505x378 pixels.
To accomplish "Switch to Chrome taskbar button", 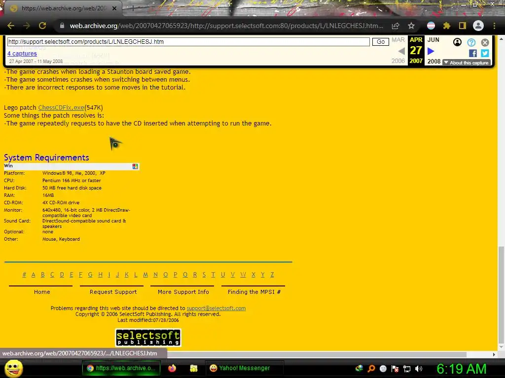I will 121,368.
